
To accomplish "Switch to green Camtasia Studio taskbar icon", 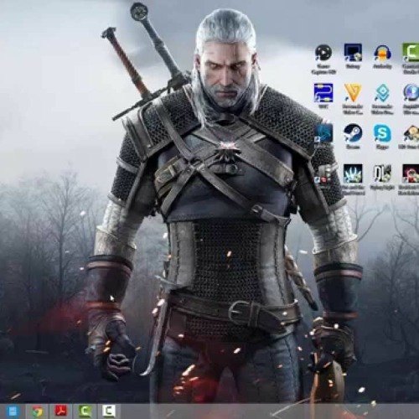I will point(85,411).
